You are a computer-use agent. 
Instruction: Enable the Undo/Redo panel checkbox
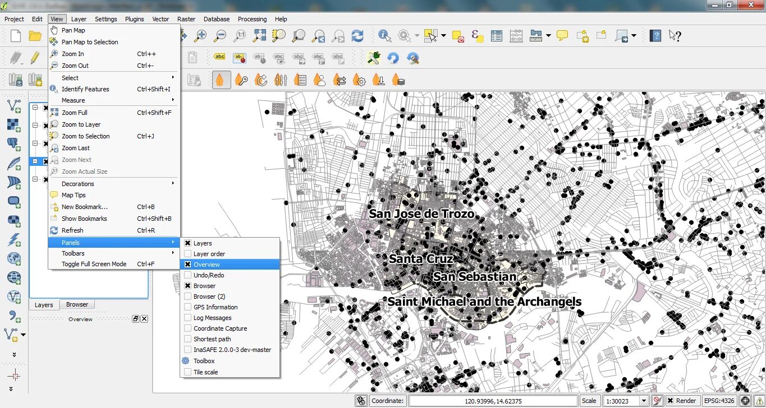[x=188, y=275]
